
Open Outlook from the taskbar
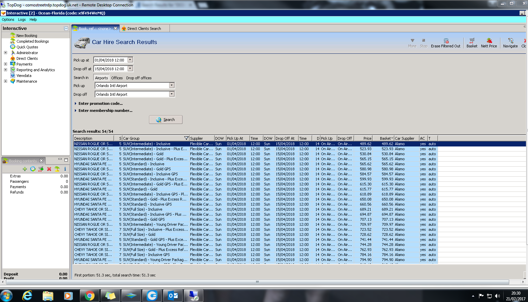point(173,296)
